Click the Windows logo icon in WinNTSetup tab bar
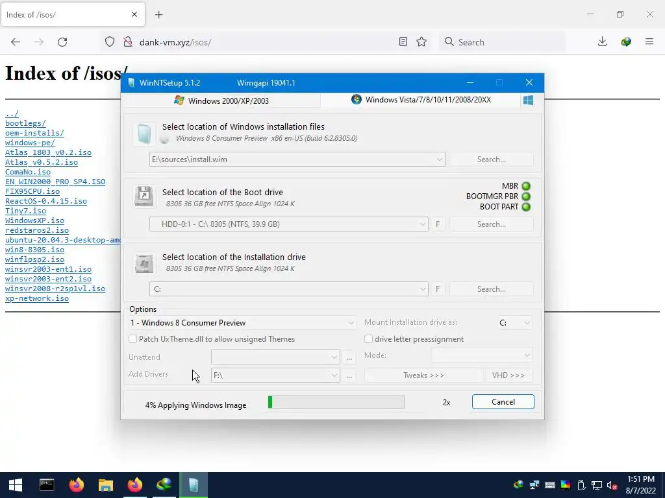The height and width of the screenshot is (498, 665). click(x=528, y=101)
